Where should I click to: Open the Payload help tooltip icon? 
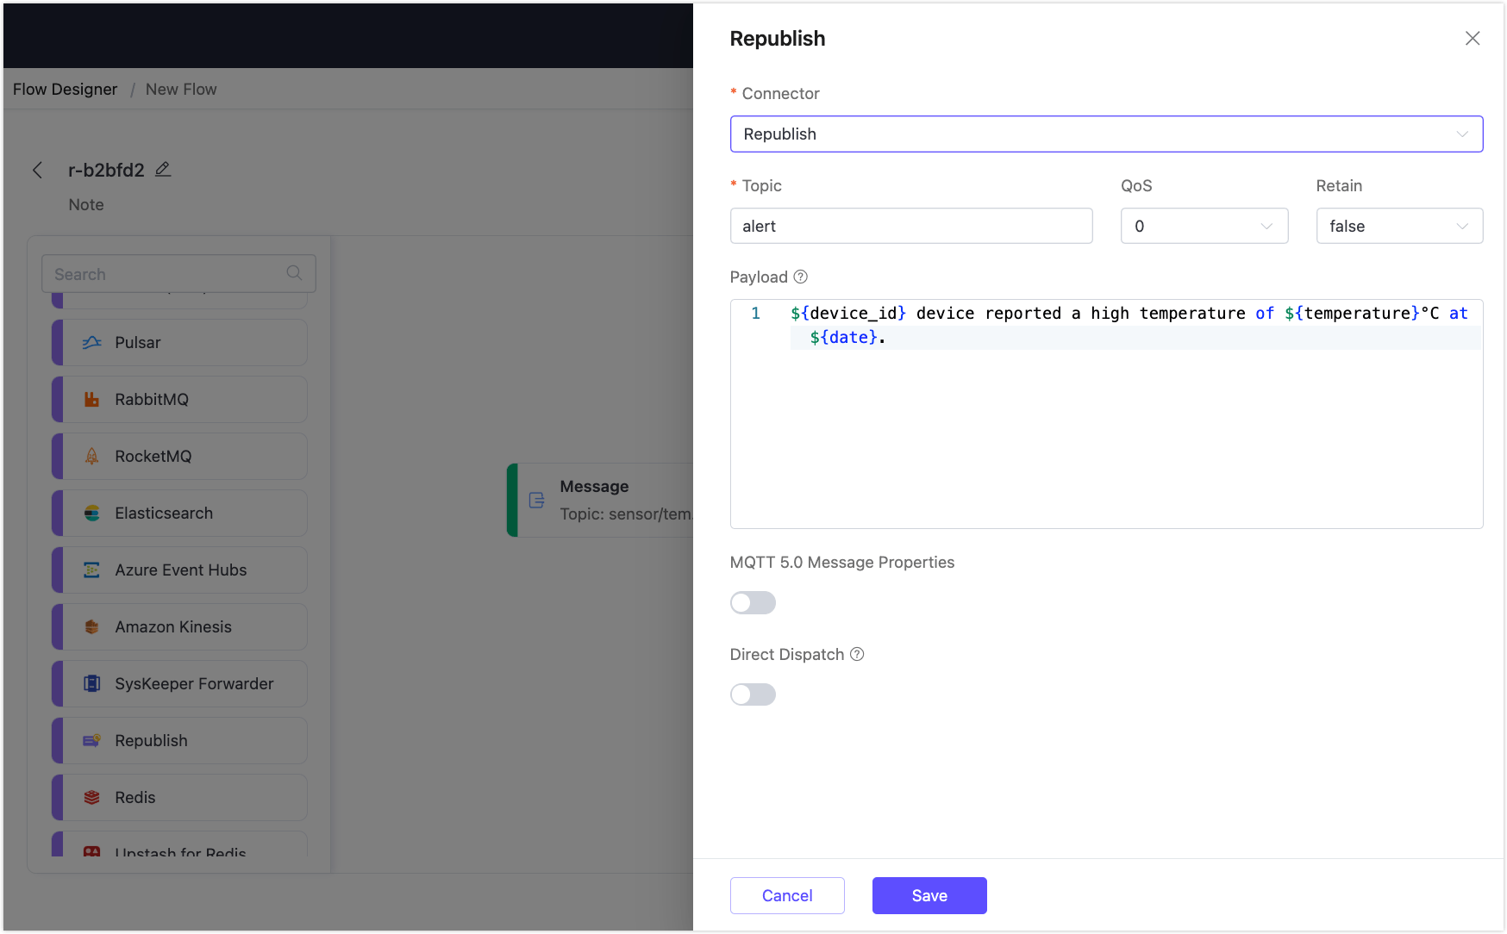click(799, 277)
